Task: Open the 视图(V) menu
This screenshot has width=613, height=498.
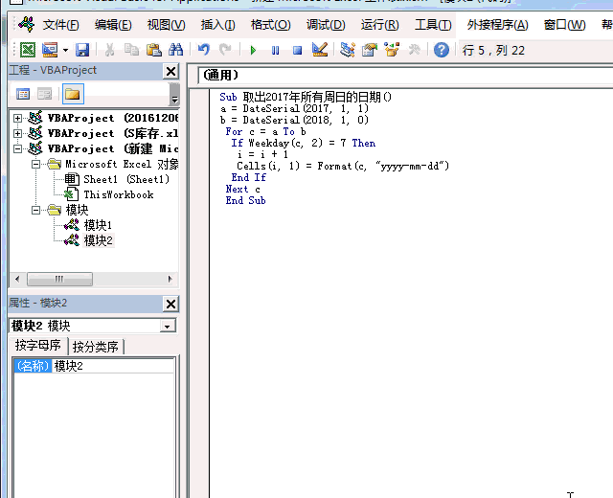Action: [166, 25]
